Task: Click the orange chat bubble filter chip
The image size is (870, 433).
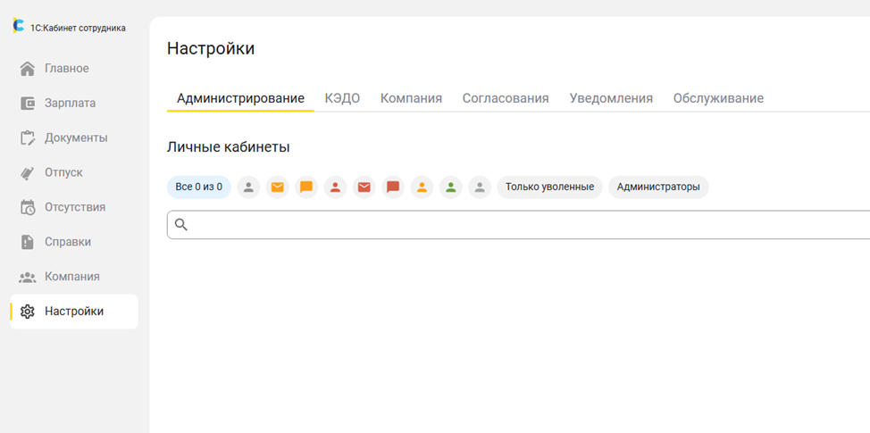Action: 306,187
